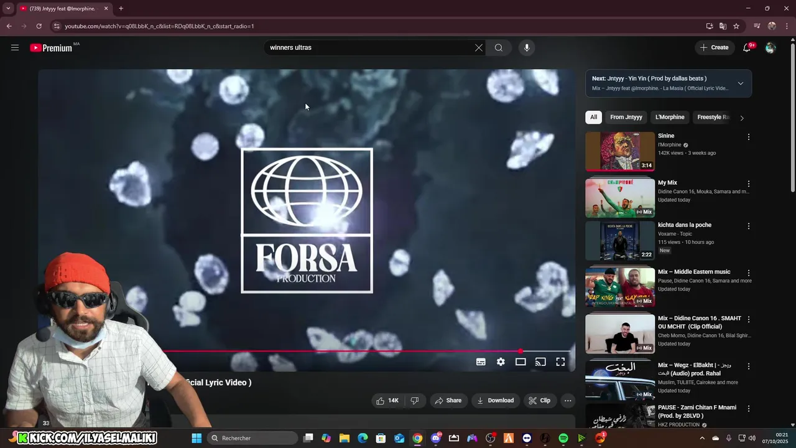
Task: Open Mix – Middle Eastern music
Action: (620, 287)
